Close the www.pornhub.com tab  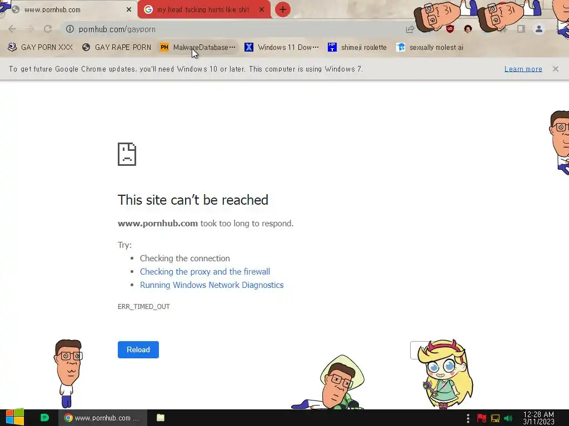click(129, 10)
